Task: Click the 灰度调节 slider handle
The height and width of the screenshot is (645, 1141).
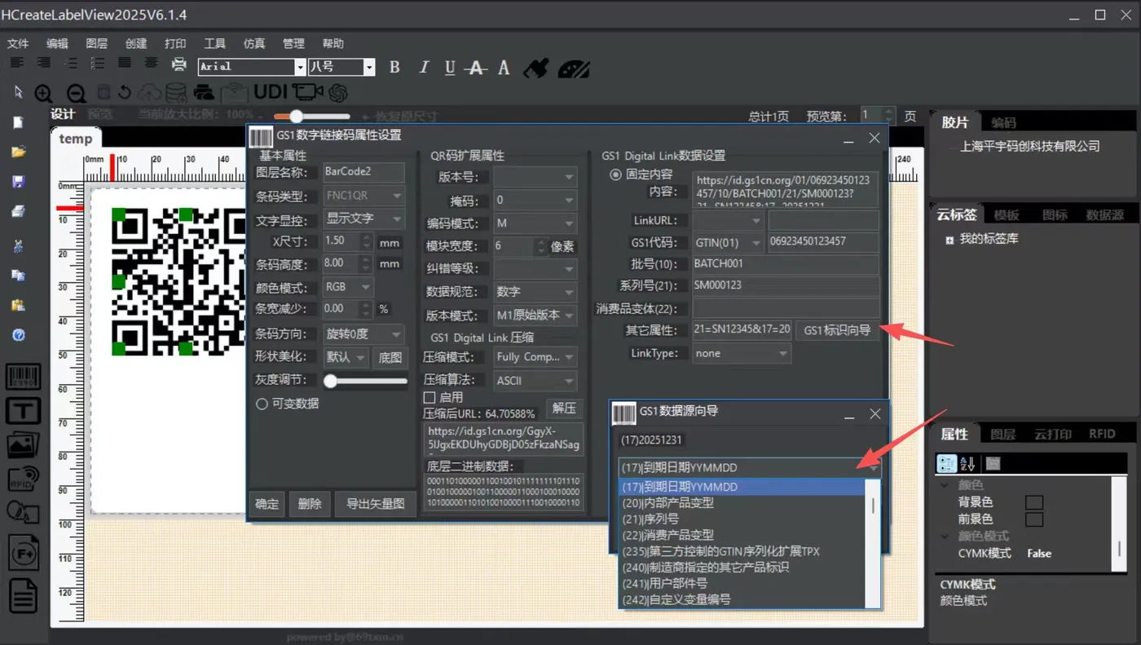Action: (x=331, y=381)
